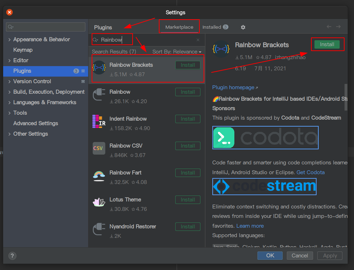Clear the plugin search with X icon
Image resolution: width=354 pixels, height=270 pixels.
pos(198,40)
